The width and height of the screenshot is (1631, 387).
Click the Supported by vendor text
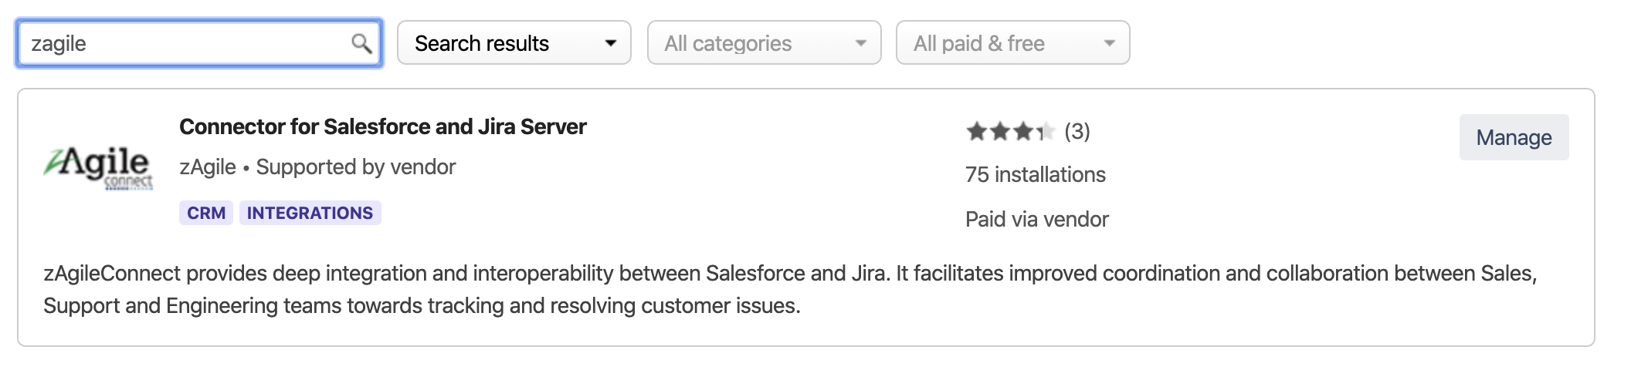356,167
